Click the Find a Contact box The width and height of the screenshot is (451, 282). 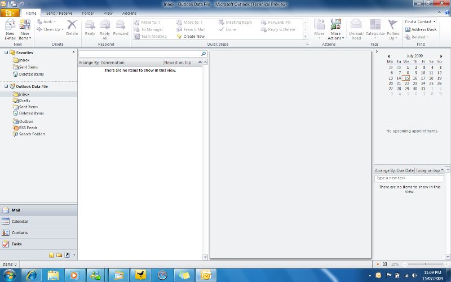tap(420, 21)
